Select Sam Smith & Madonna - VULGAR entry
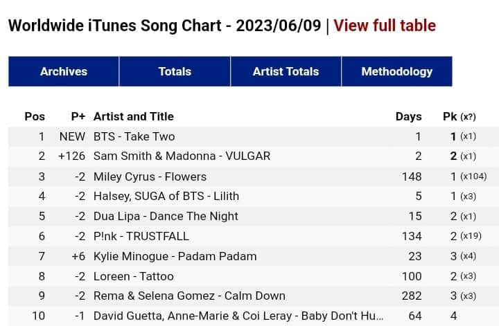Image resolution: width=499 pixels, height=326 pixels. (x=182, y=156)
